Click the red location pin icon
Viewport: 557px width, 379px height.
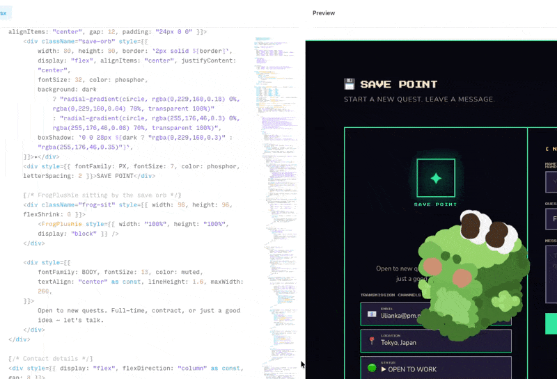[372, 341]
